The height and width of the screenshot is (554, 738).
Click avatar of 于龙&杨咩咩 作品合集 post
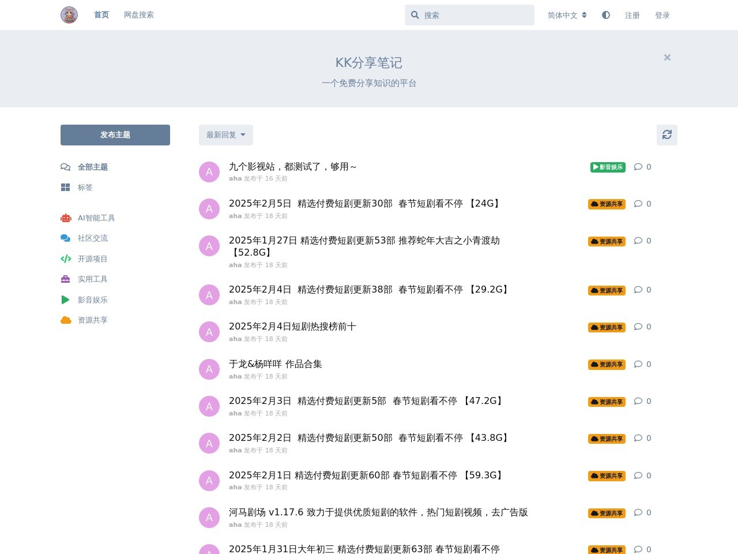pos(209,369)
